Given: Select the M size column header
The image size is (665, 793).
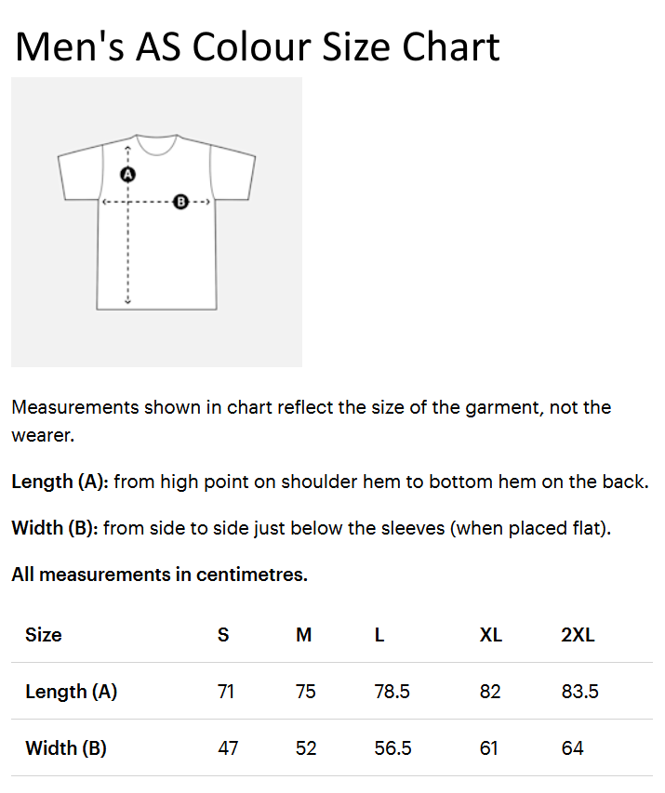Looking at the screenshot, I should pyautogui.click(x=304, y=635).
